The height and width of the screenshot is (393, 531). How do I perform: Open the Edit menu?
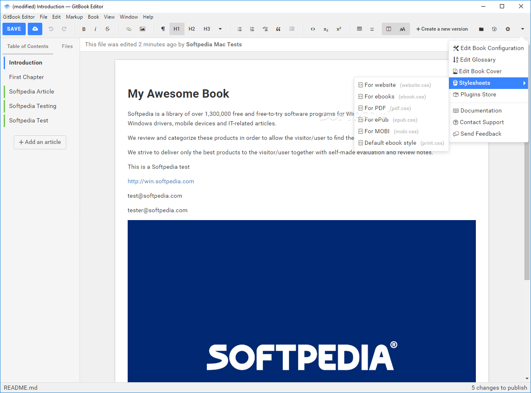tap(56, 17)
